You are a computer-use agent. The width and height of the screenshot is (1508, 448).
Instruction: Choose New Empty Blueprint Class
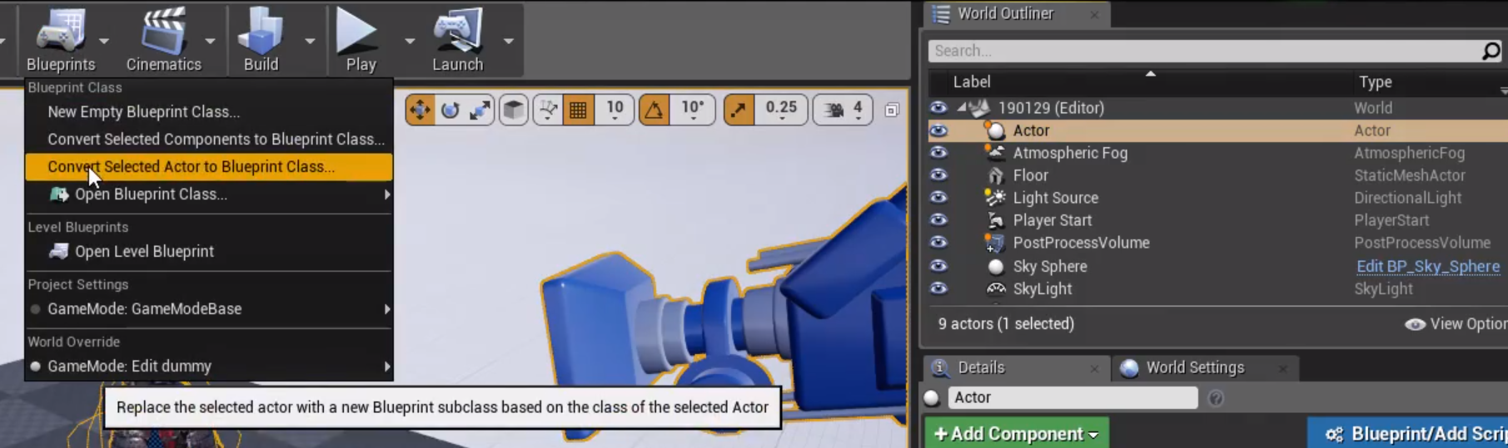[209, 111]
